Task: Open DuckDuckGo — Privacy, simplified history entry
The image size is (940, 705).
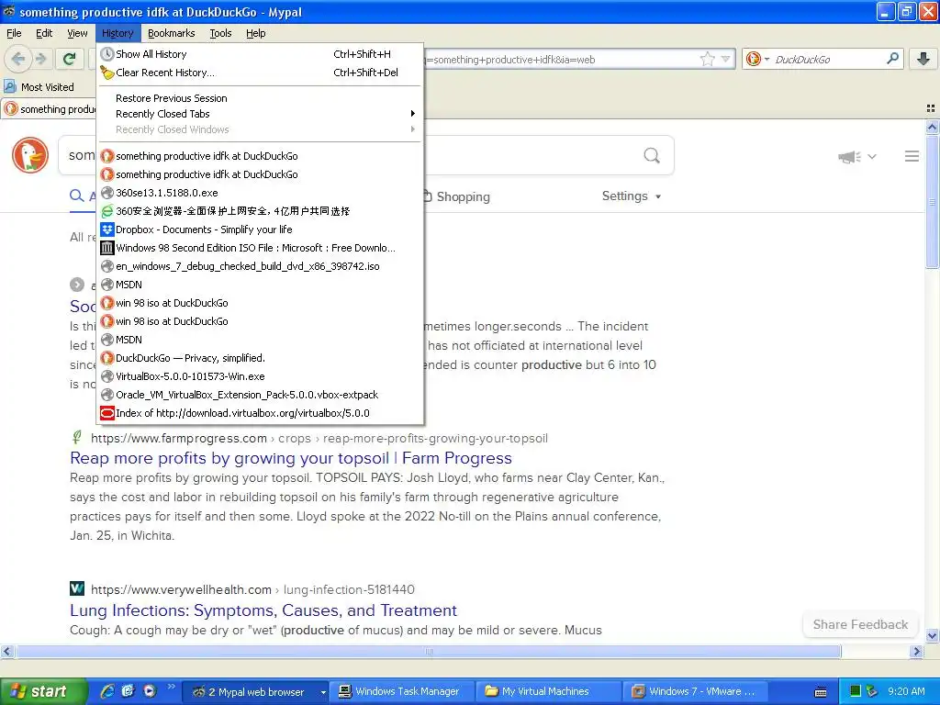Action: (260, 358)
